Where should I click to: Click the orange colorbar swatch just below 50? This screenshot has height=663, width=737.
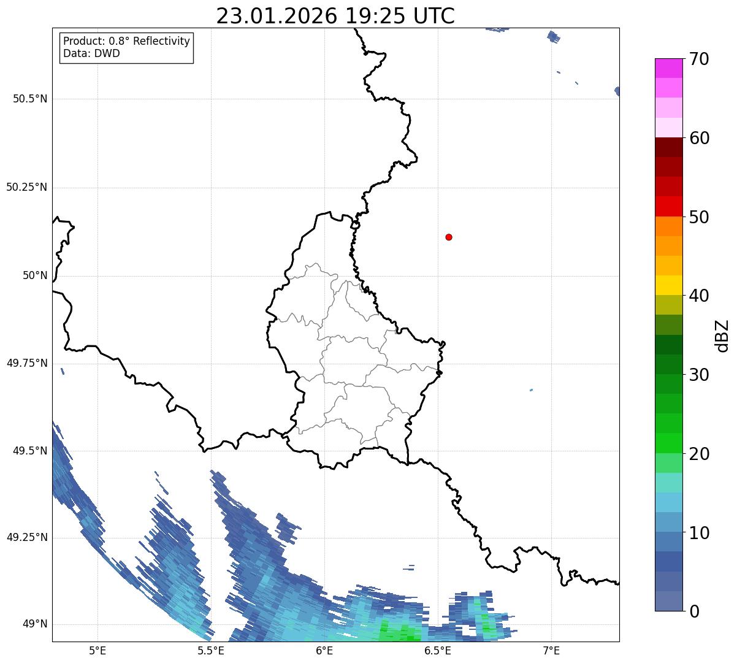tap(668, 226)
